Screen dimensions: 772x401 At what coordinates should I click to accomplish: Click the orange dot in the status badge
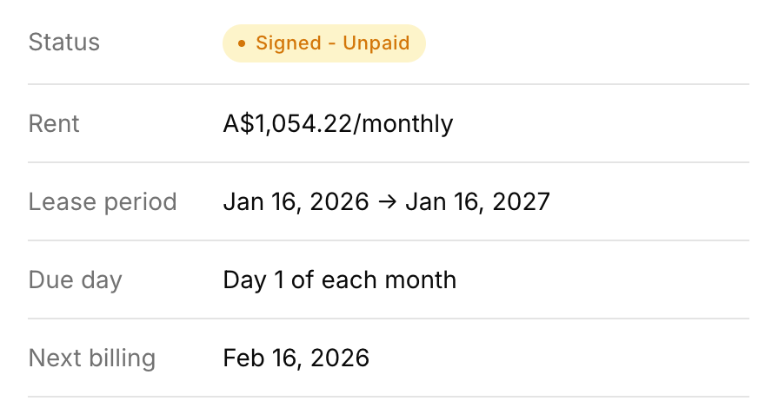242,43
